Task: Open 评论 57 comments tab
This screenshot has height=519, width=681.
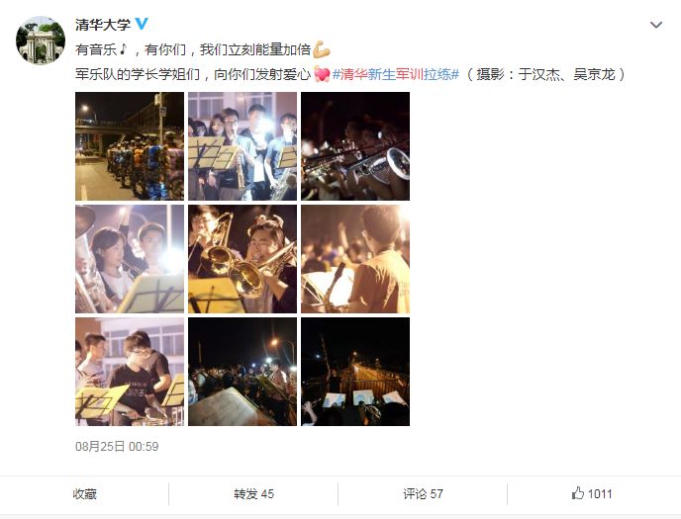Action: click(x=423, y=494)
